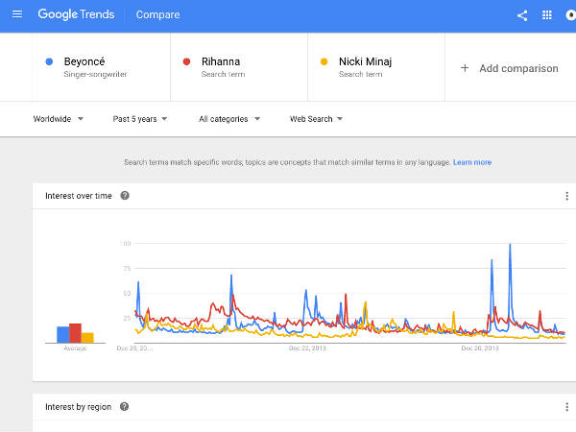Share this comparison via share icon
Image resolution: width=576 pixels, height=432 pixels.
tap(522, 15)
